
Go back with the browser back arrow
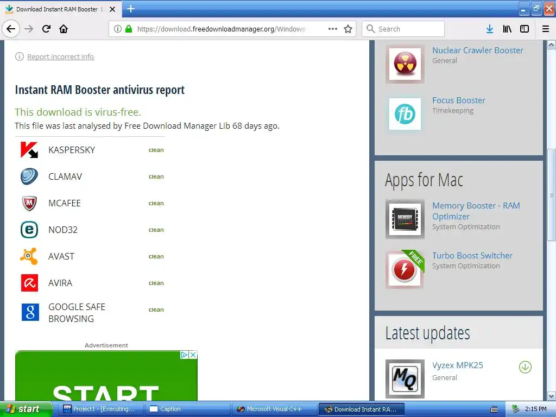[11, 29]
